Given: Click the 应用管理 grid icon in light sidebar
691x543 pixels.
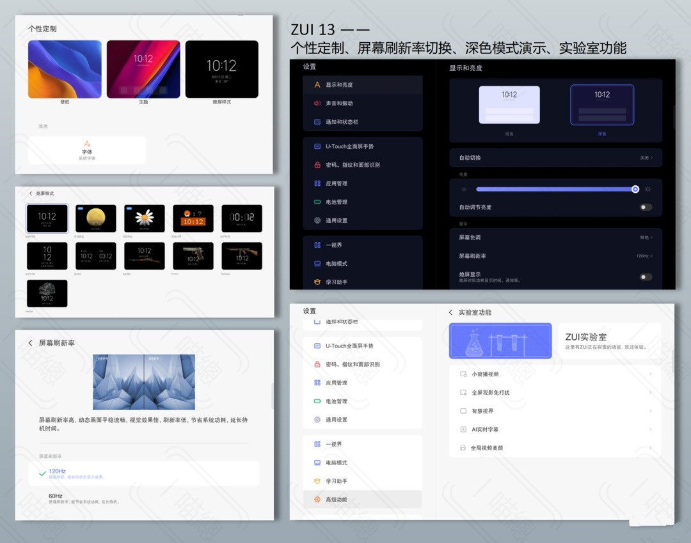Looking at the screenshot, I should coord(317,383).
